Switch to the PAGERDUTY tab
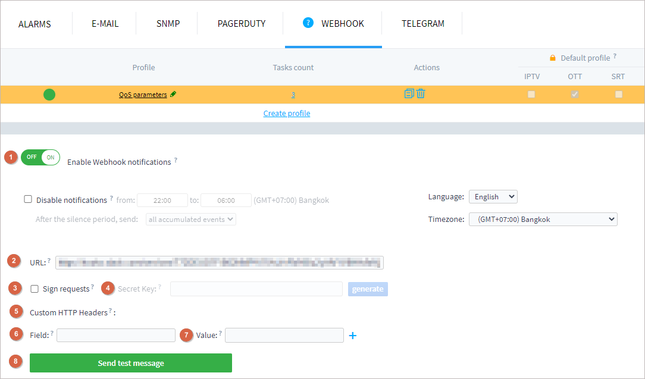Image resolution: width=645 pixels, height=379 pixels. tap(241, 23)
